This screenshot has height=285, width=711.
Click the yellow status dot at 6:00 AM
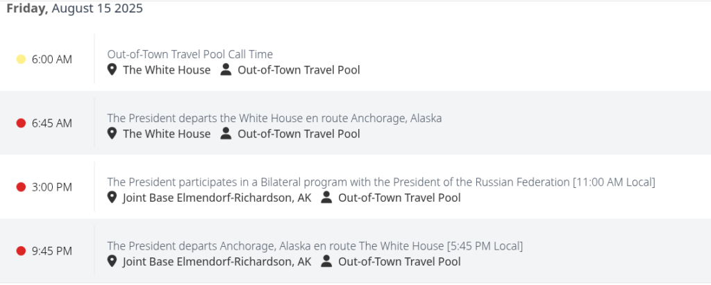[x=21, y=60]
